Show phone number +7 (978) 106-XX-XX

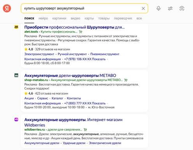tap(85, 59)
